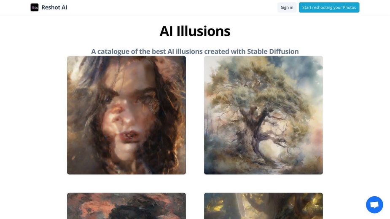Viewport: 390px width, 219px height.
Task: Click the Reshot AI brand name
Action: (x=54, y=8)
